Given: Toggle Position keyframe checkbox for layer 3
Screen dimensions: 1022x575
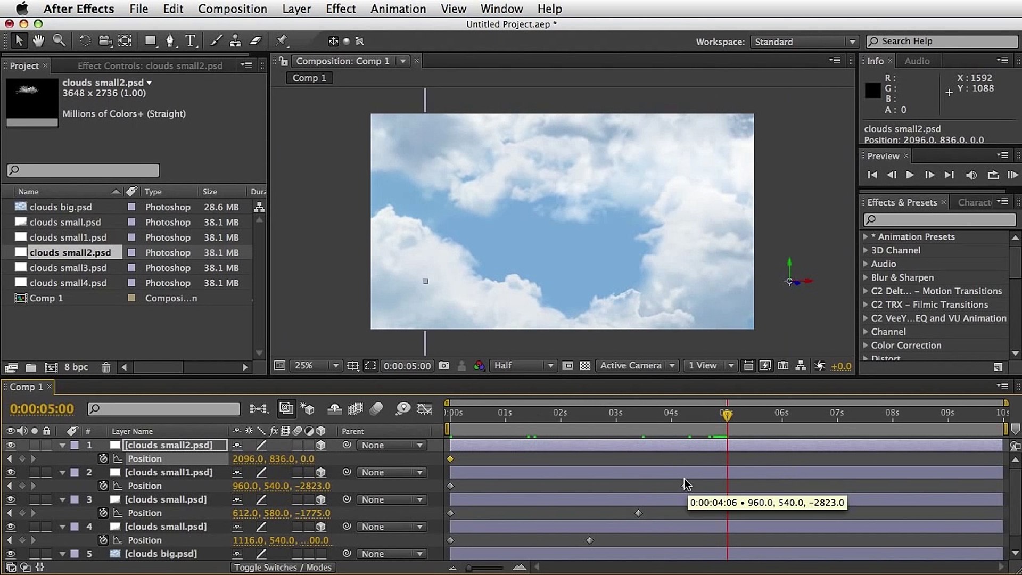Looking at the screenshot, I should [22, 513].
